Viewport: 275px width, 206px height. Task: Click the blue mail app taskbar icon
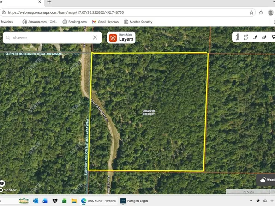[45, 201]
